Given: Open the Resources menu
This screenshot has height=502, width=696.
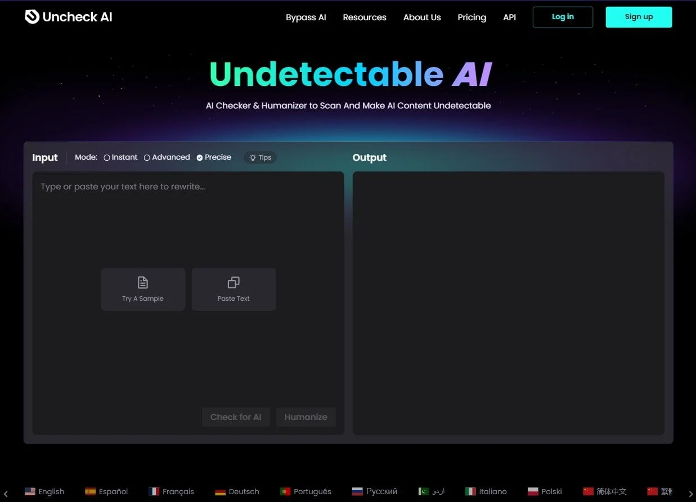Looking at the screenshot, I should click(x=365, y=17).
